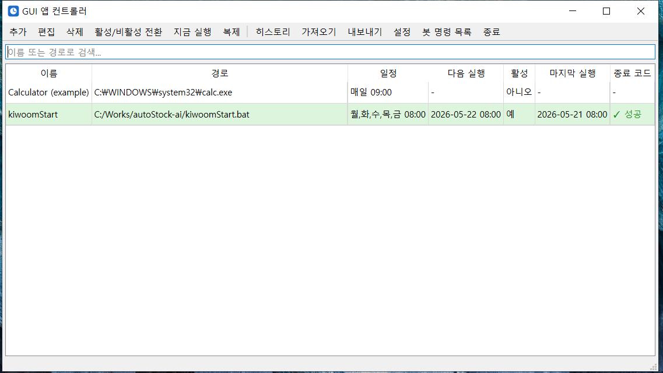Click 종료 to quit app

(x=492, y=32)
